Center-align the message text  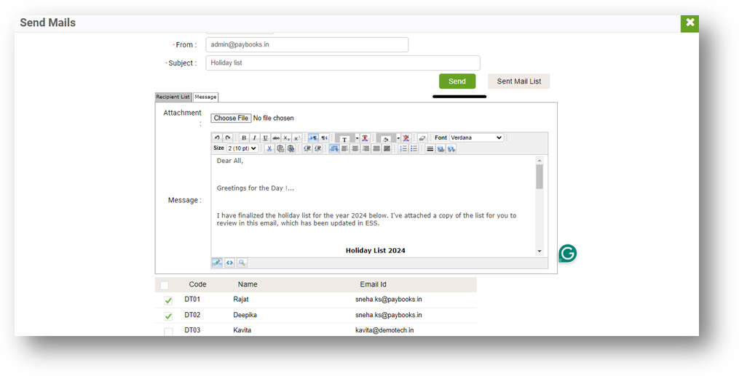(355, 148)
